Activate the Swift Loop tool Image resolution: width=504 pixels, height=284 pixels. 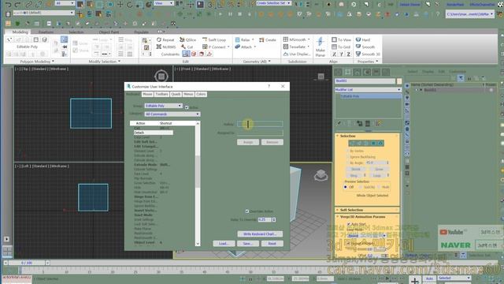coord(214,39)
